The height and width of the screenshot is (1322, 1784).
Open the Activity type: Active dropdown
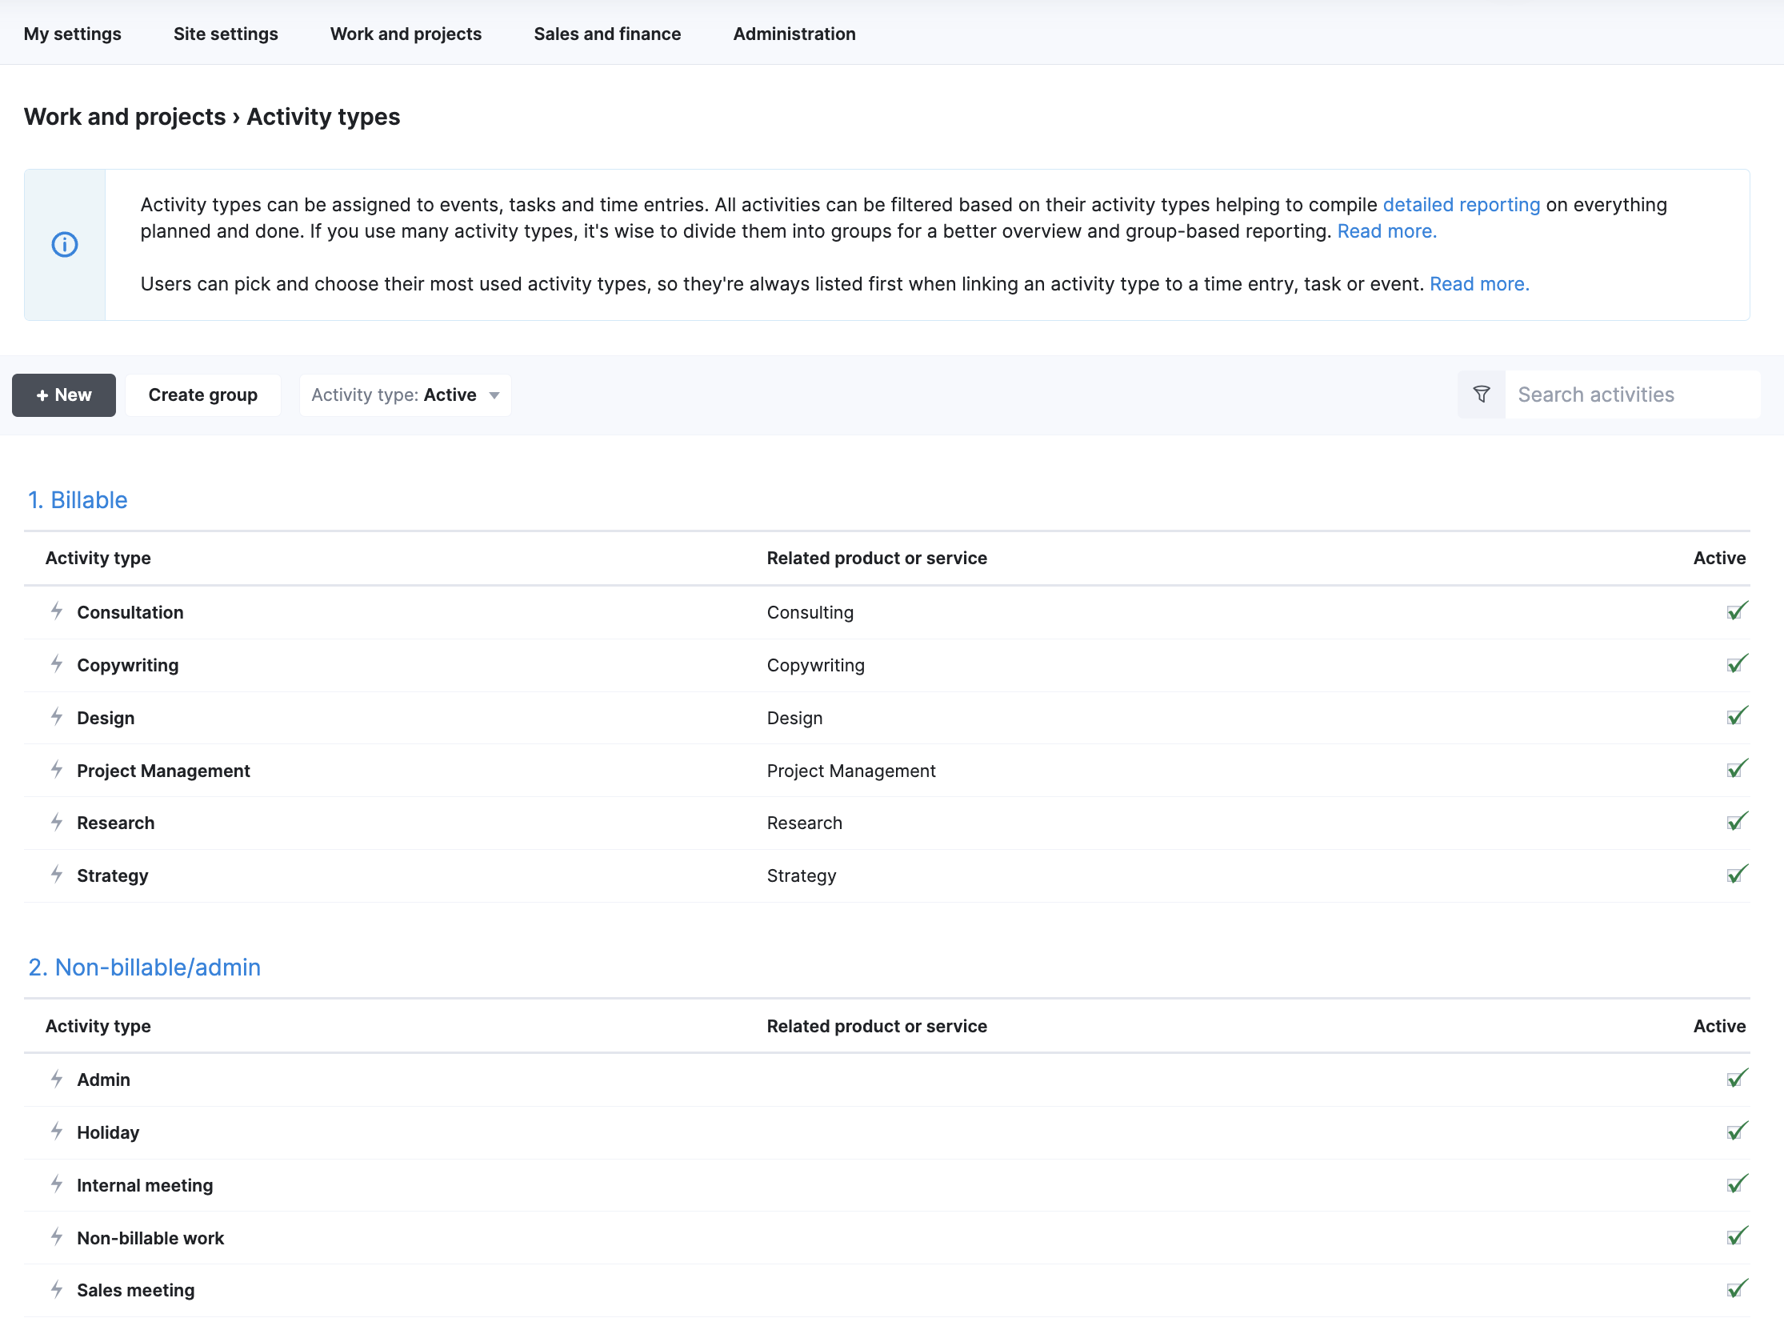[x=405, y=395]
